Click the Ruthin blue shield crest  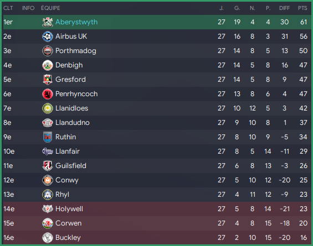[x=48, y=137]
